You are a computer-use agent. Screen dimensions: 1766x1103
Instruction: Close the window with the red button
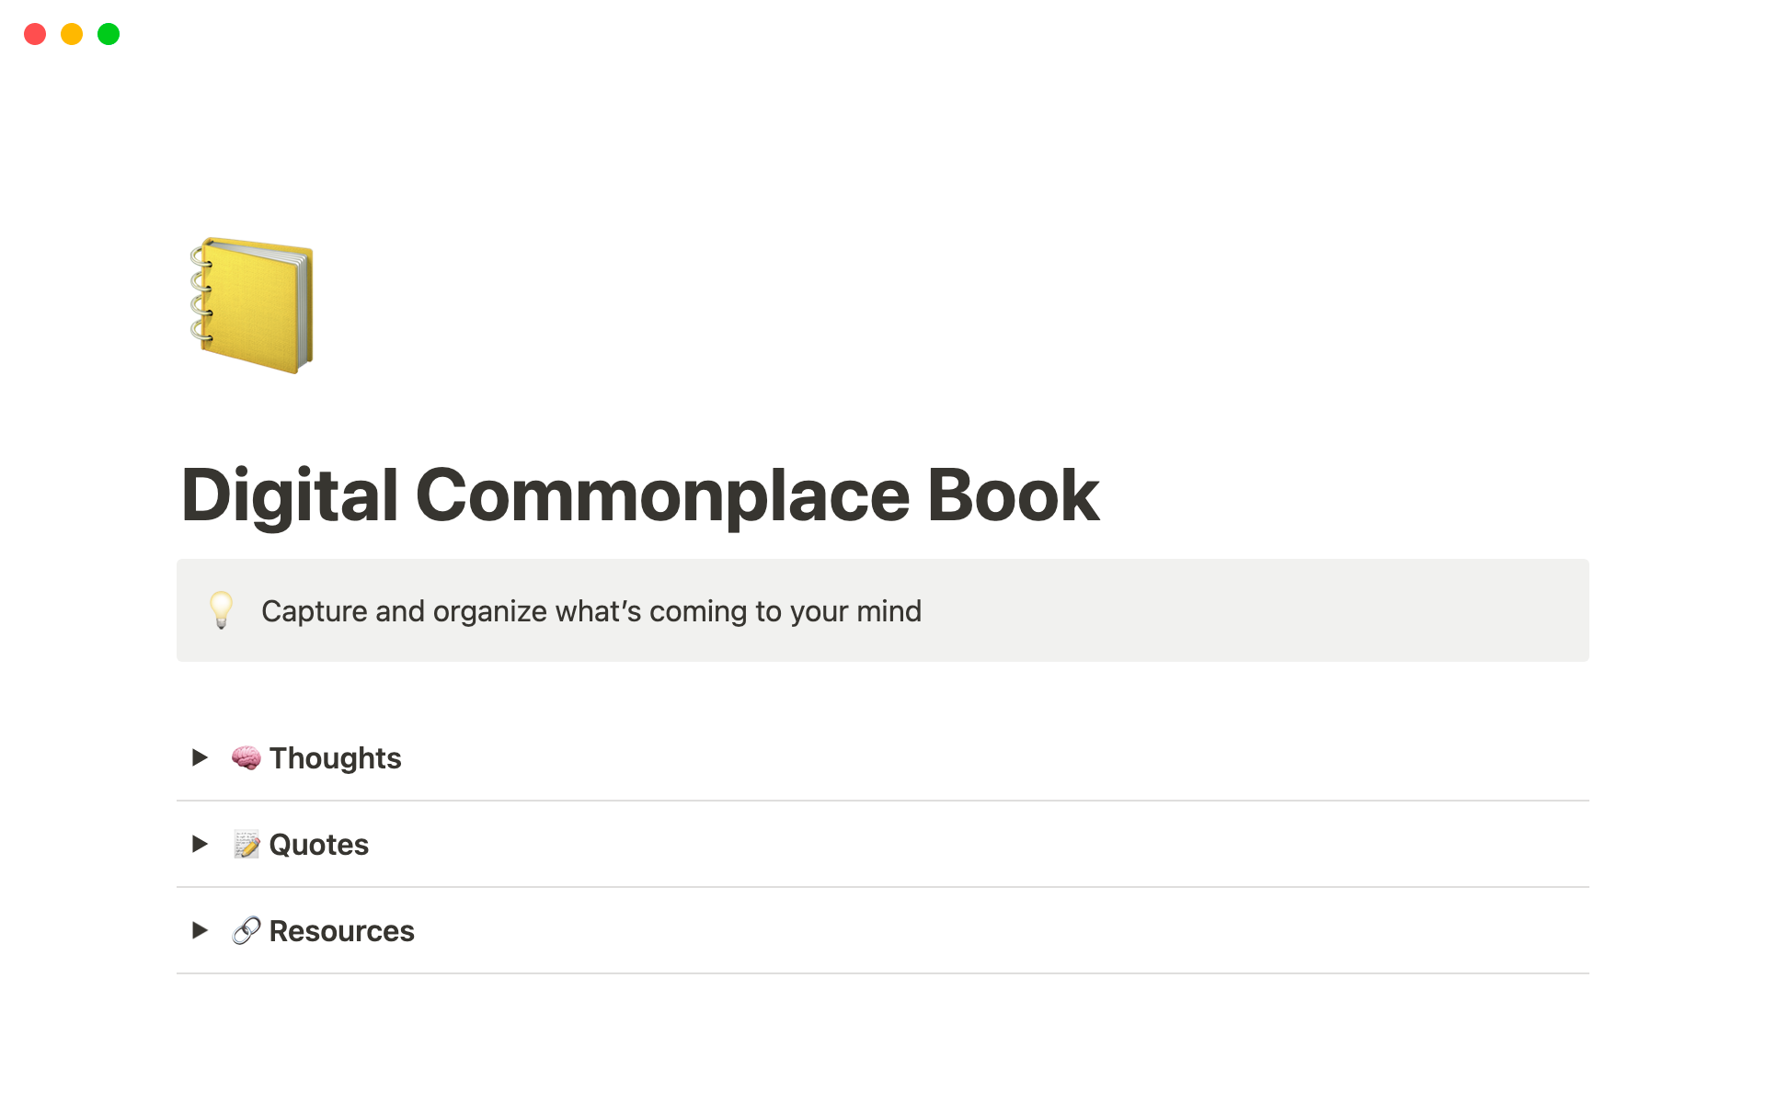(35, 34)
